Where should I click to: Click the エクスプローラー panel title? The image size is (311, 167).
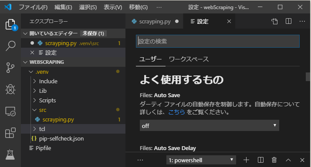(48, 21)
